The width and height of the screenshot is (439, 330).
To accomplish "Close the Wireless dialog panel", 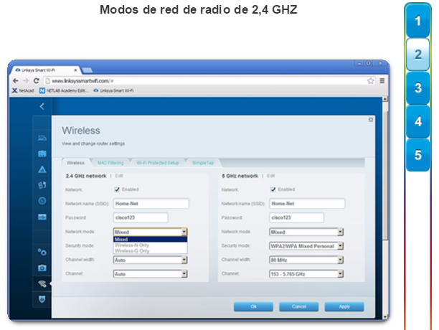I will pos(371,120).
